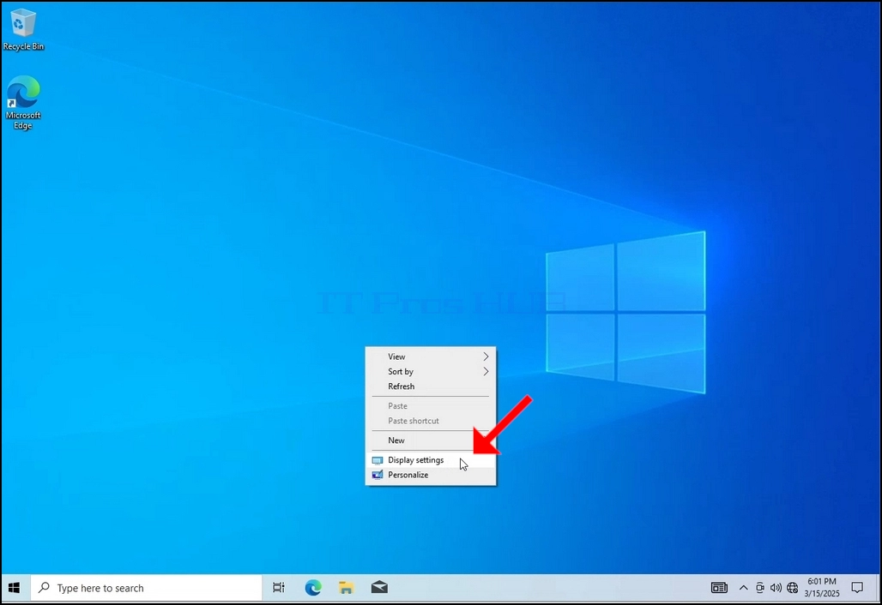Open the Start menu
This screenshot has width=882, height=605.
(15, 588)
